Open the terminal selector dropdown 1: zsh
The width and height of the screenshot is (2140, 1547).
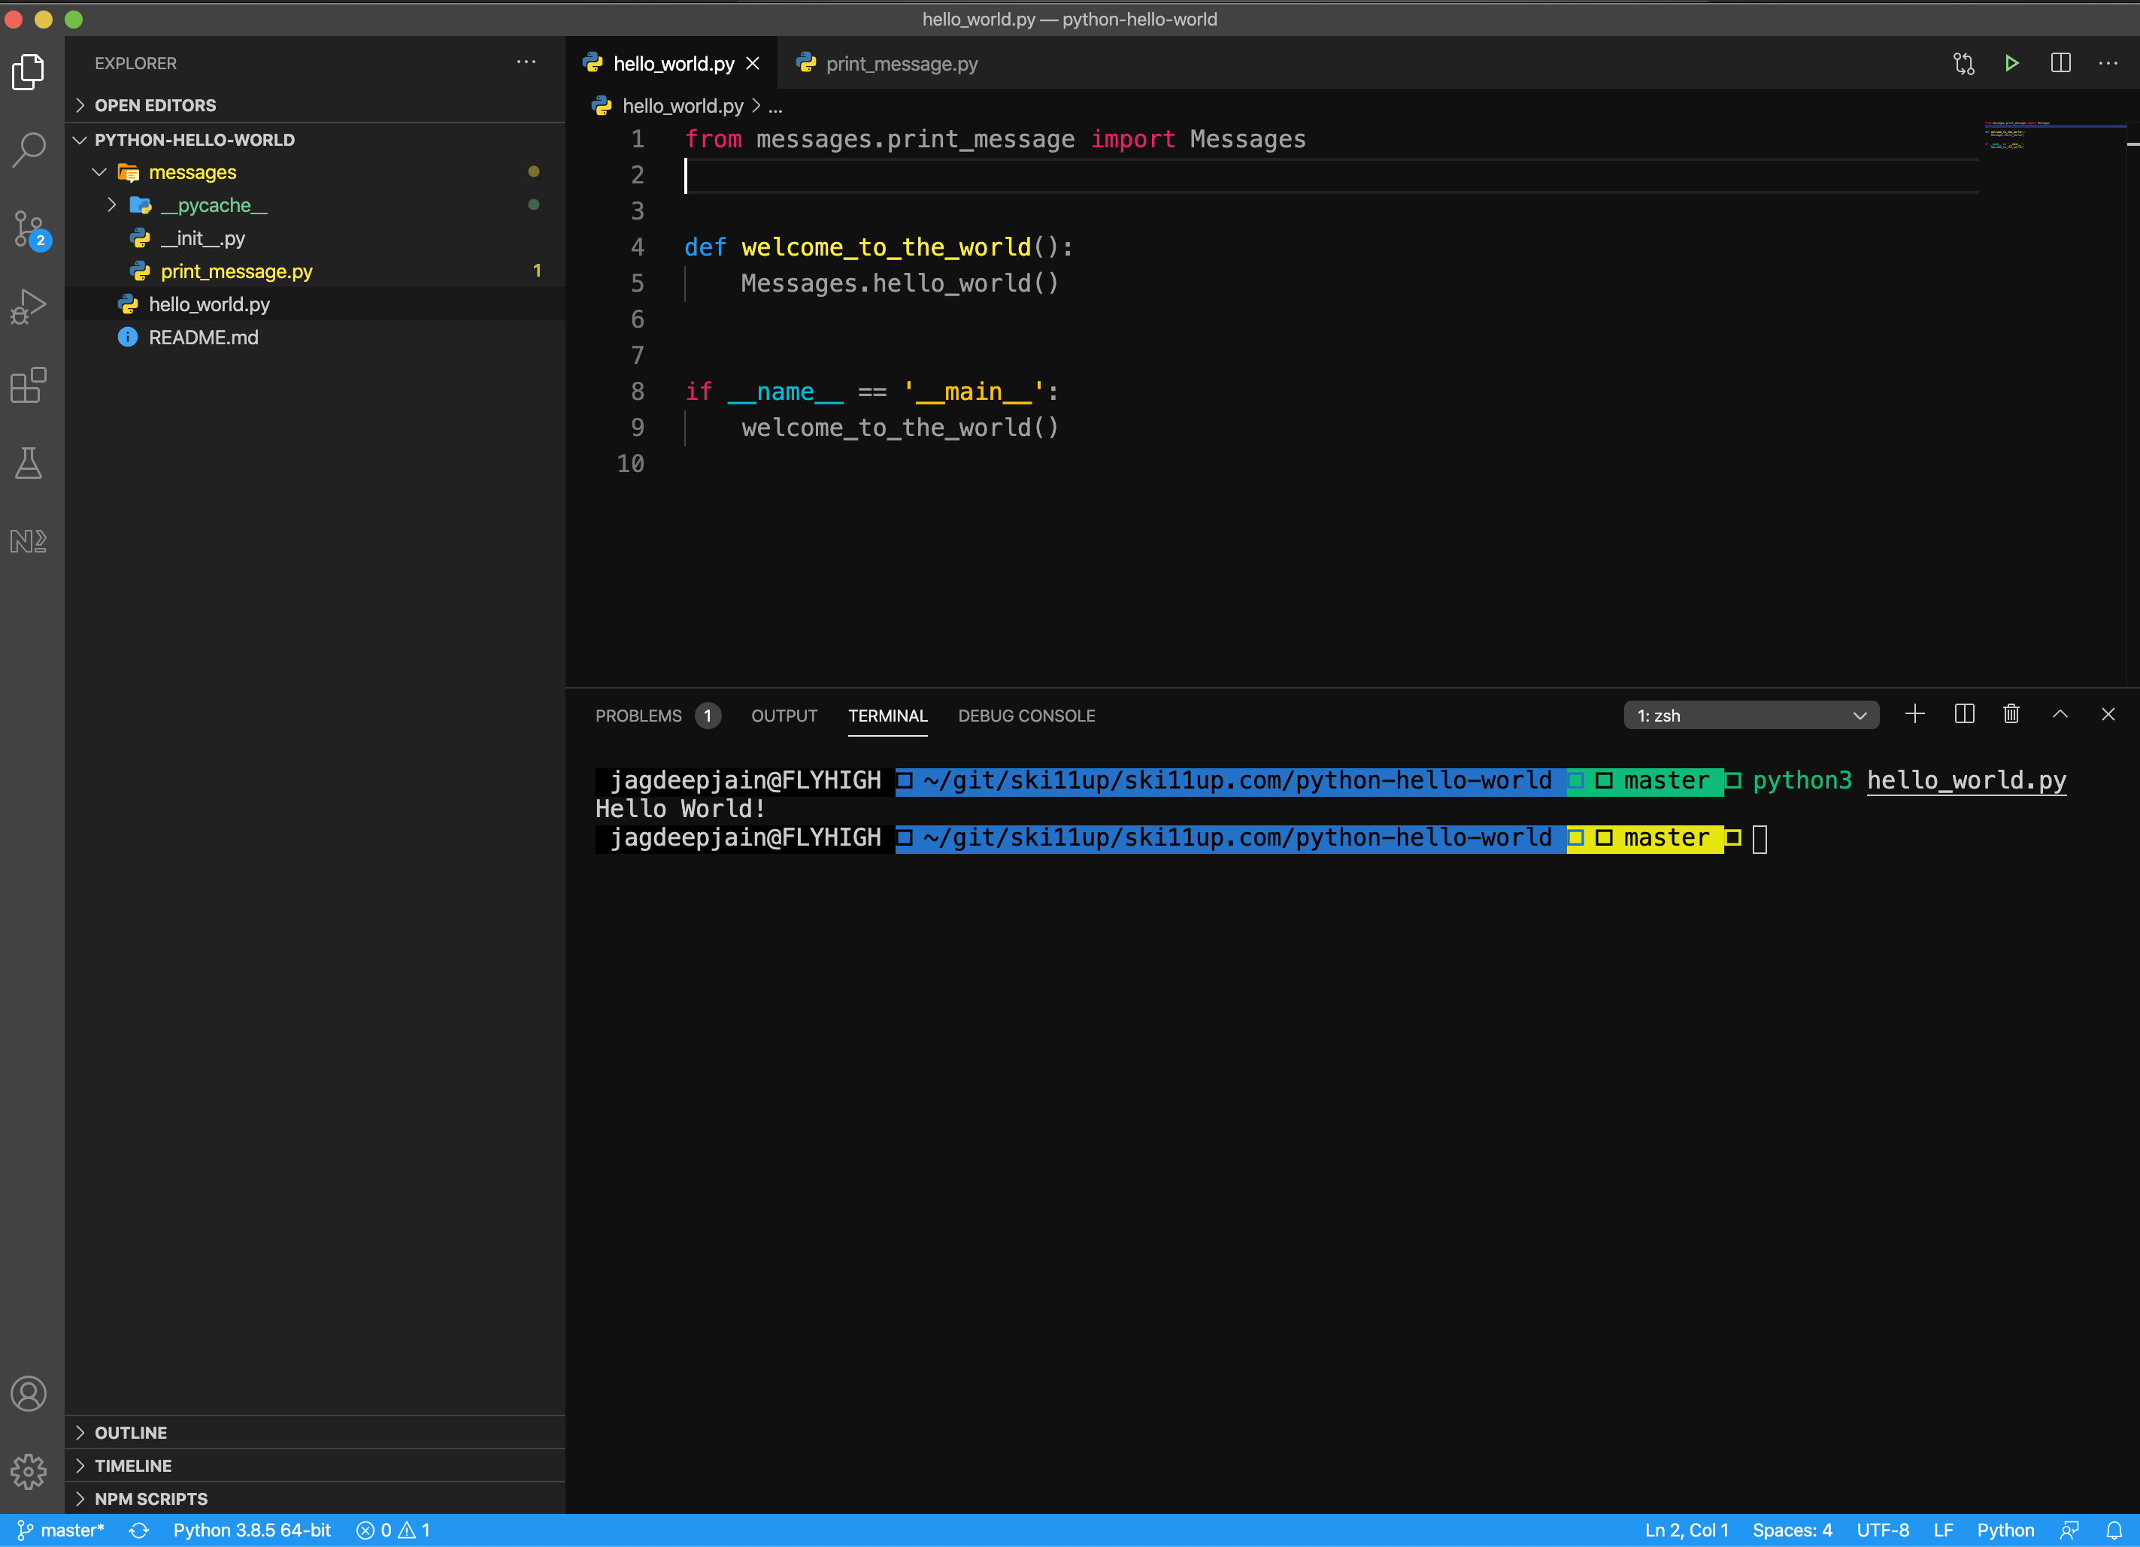[x=1750, y=715]
